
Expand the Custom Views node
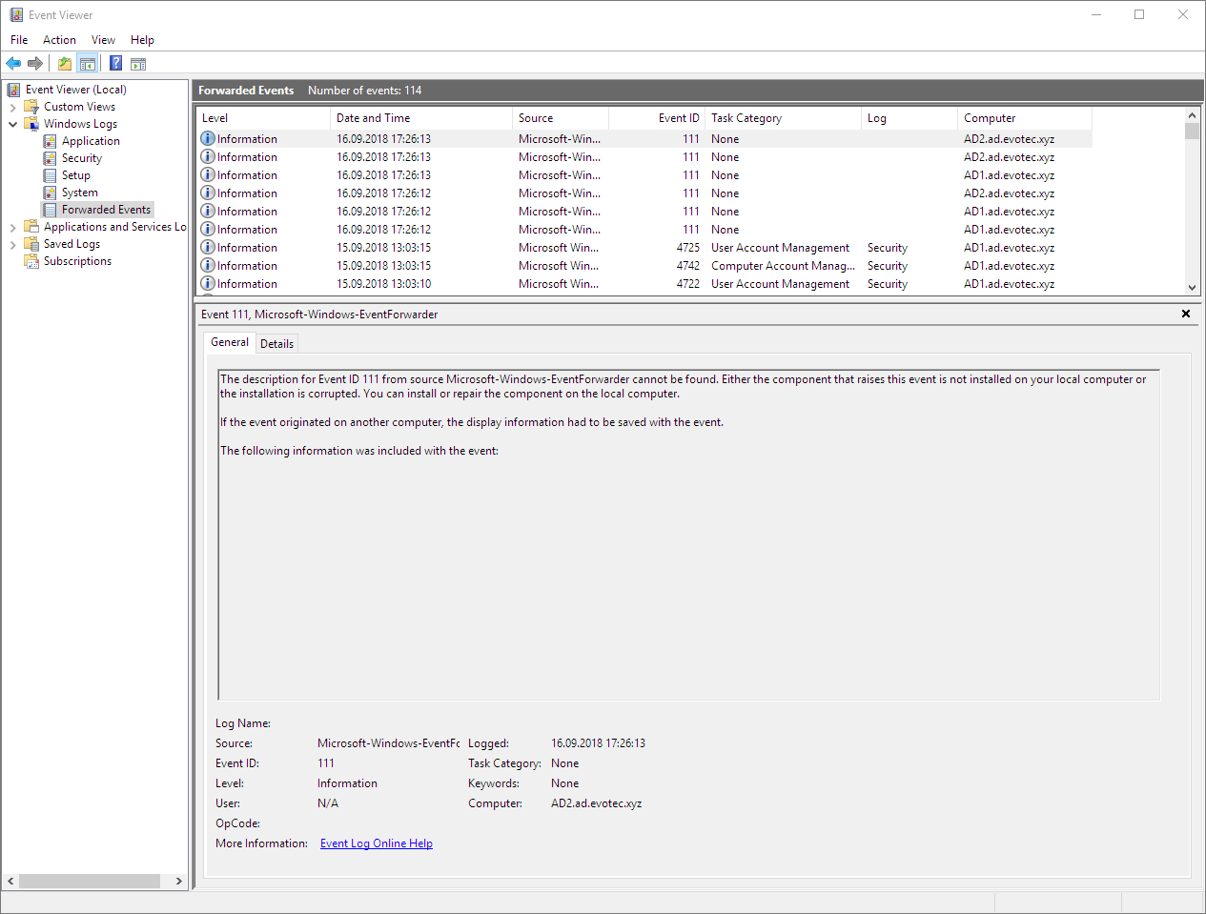[12, 108]
